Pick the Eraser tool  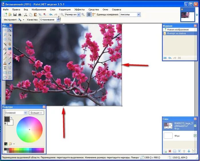(x=10, y=54)
